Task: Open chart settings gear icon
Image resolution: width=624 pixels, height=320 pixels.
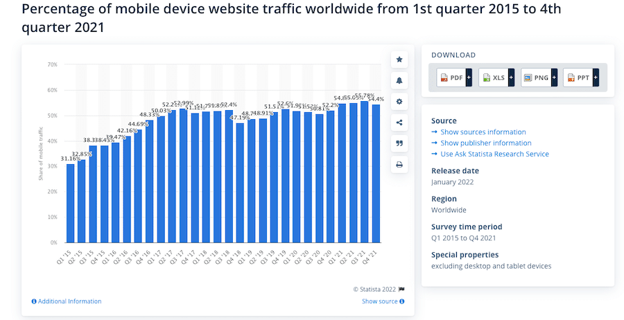Action: 399,101
